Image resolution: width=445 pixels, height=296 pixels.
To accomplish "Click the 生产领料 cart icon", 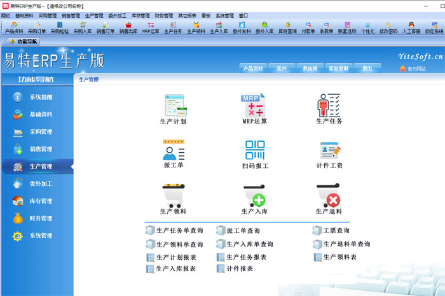I will pos(173,195).
